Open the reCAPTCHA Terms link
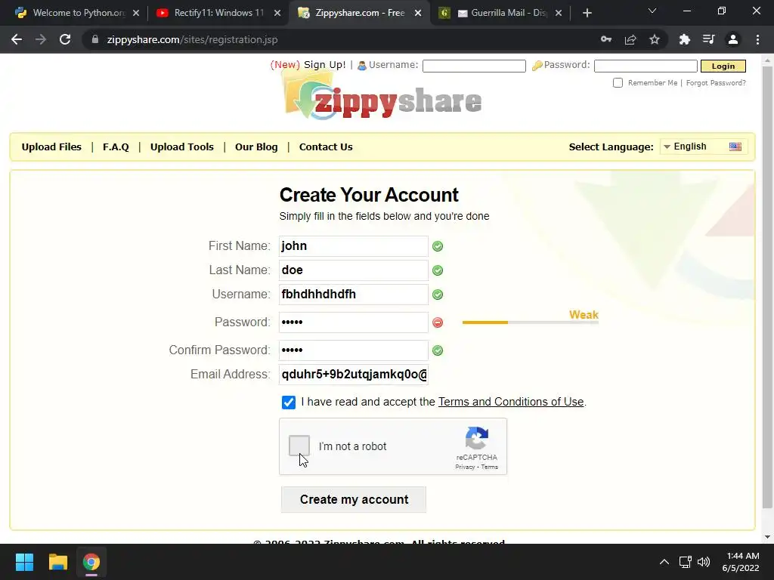 coord(490,467)
